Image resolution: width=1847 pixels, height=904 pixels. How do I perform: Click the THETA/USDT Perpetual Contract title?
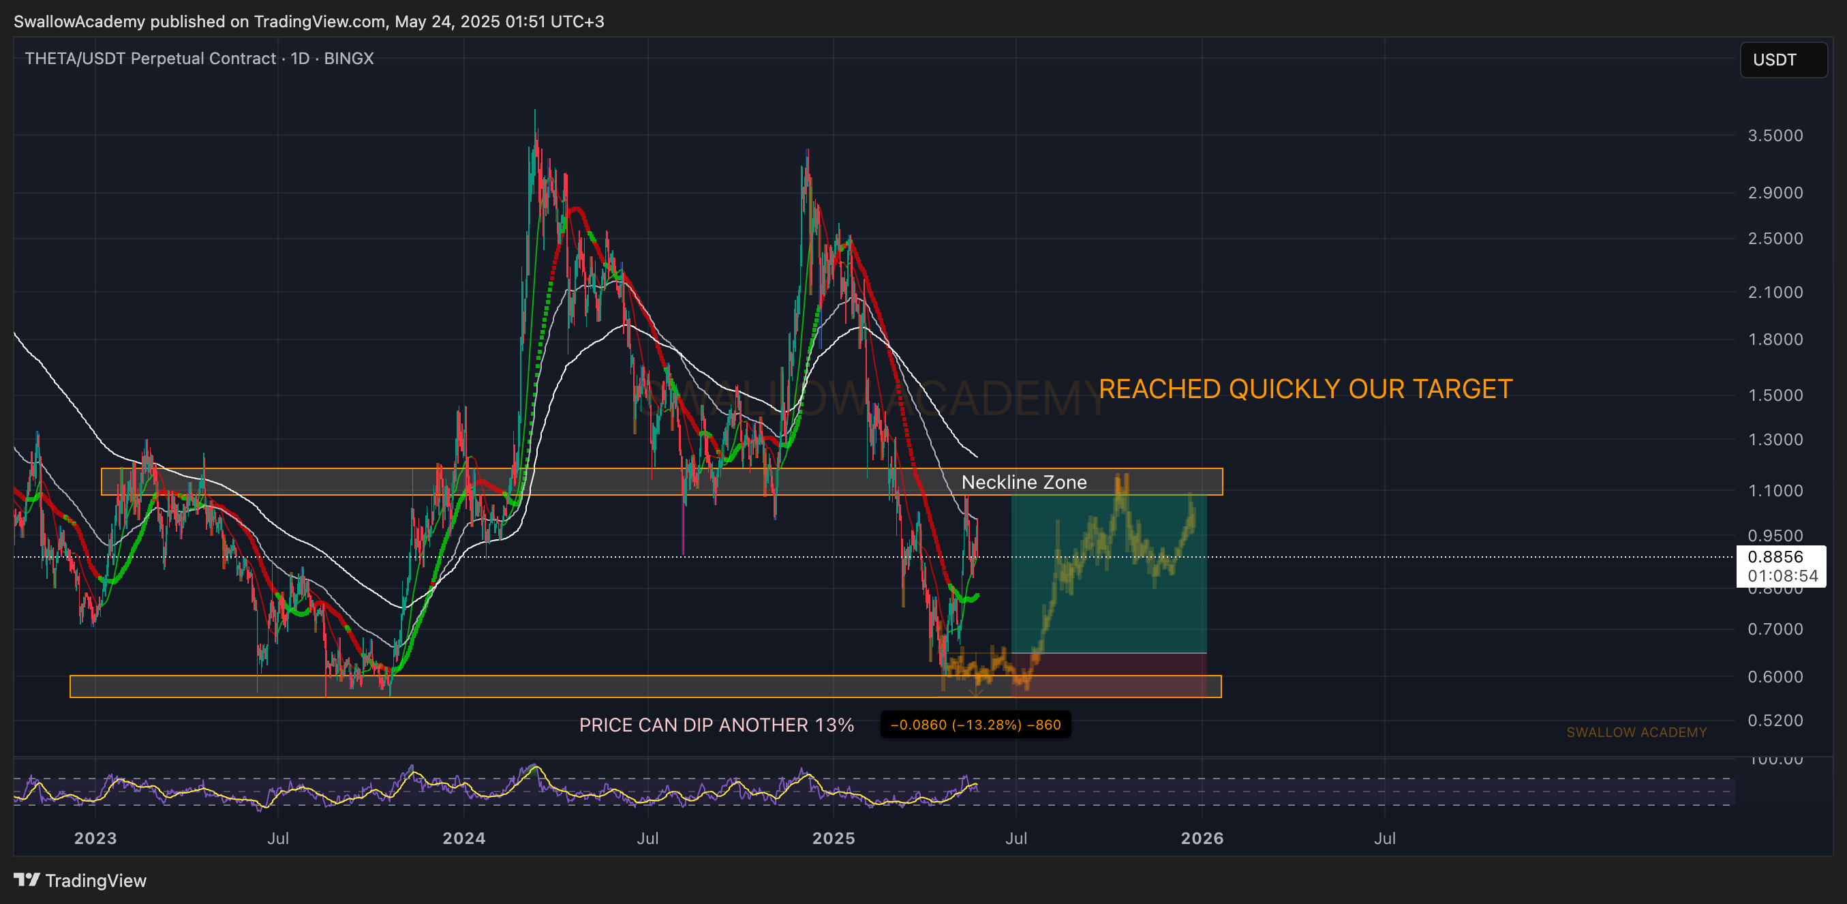(199, 58)
